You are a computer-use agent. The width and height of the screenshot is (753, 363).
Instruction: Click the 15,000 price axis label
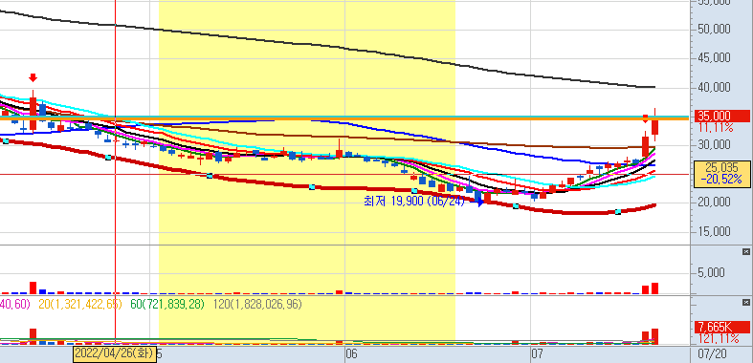[x=714, y=231]
